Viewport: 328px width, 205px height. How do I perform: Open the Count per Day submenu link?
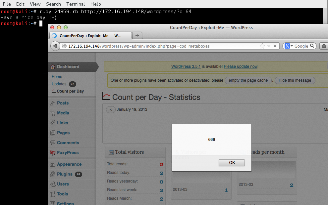[x=70, y=91]
